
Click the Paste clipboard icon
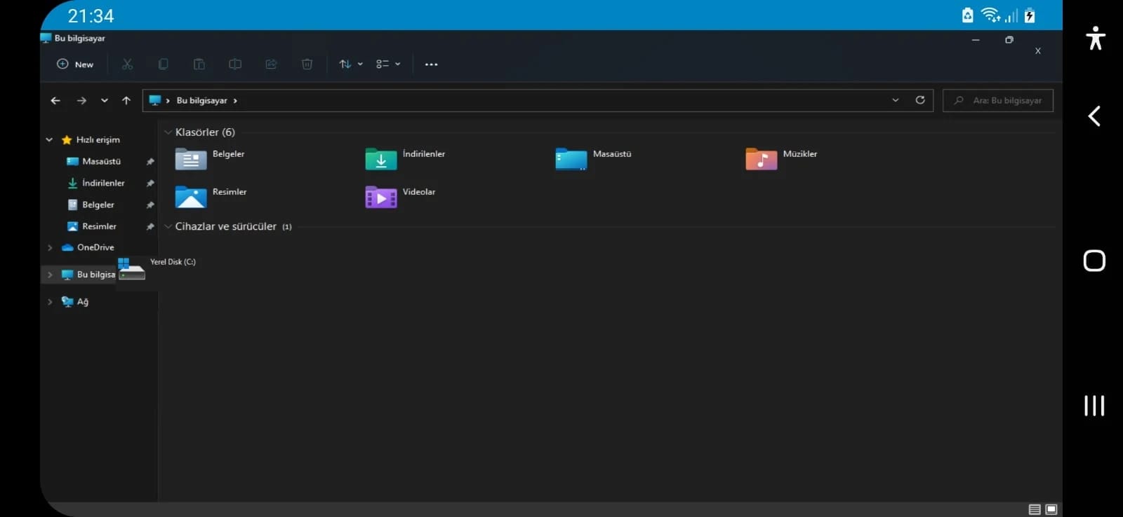coord(199,64)
